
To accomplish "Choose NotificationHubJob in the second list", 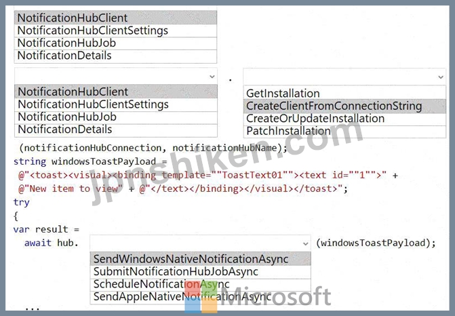I will (x=116, y=117).
